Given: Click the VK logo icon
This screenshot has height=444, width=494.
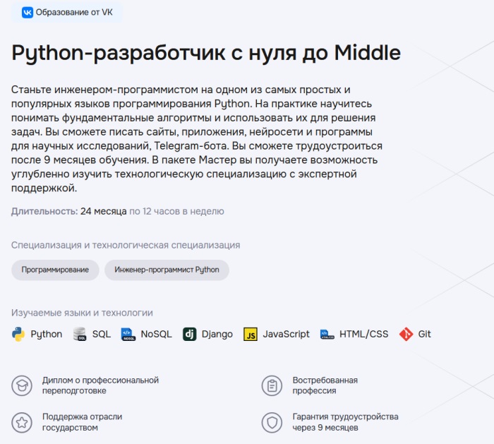Looking at the screenshot, I should [x=28, y=13].
